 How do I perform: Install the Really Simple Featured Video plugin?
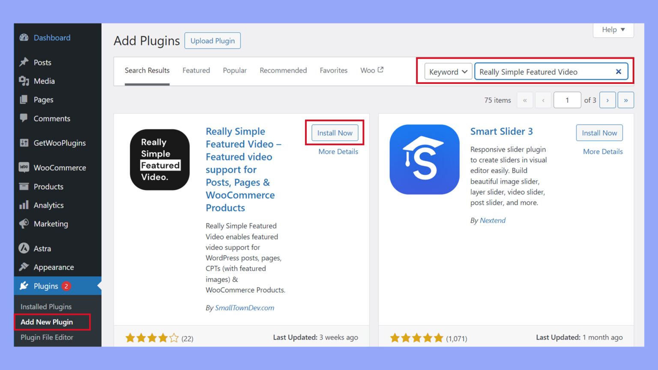[x=335, y=133]
